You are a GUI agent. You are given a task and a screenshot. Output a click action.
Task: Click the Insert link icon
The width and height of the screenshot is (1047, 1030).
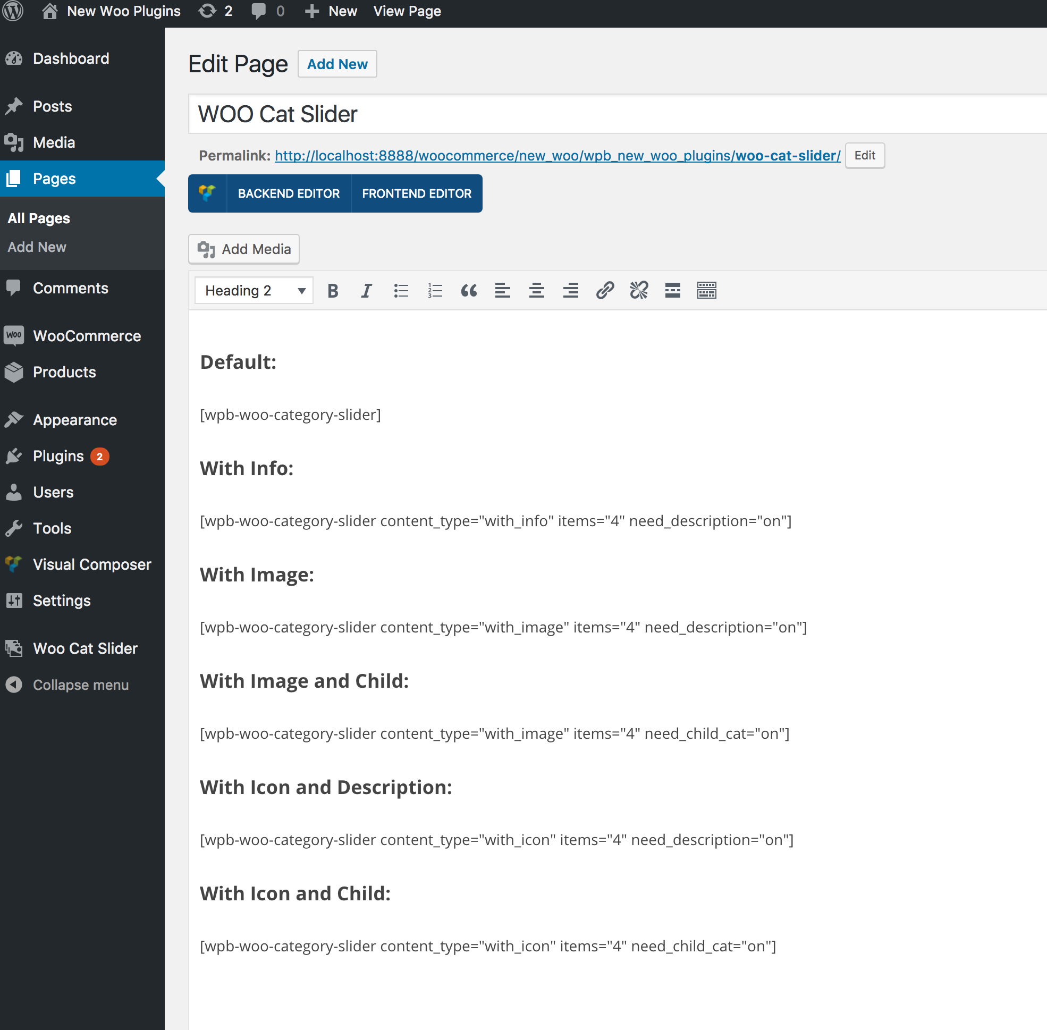tap(605, 291)
